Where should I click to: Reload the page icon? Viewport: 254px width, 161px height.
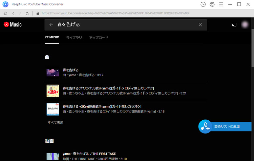click(27, 13)
